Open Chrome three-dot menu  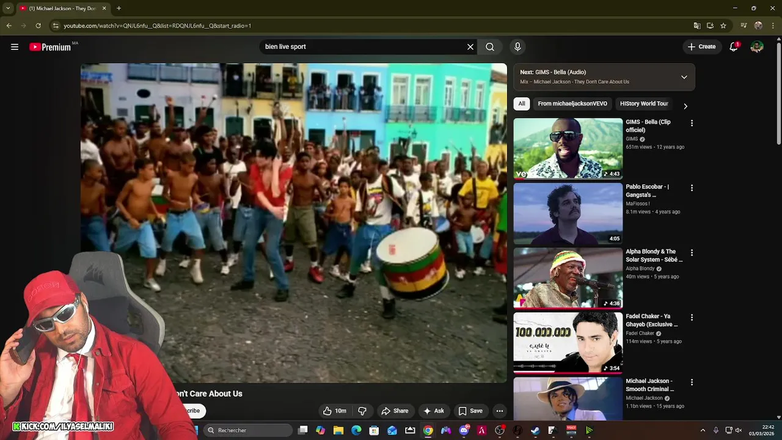(x=772, y=26)
